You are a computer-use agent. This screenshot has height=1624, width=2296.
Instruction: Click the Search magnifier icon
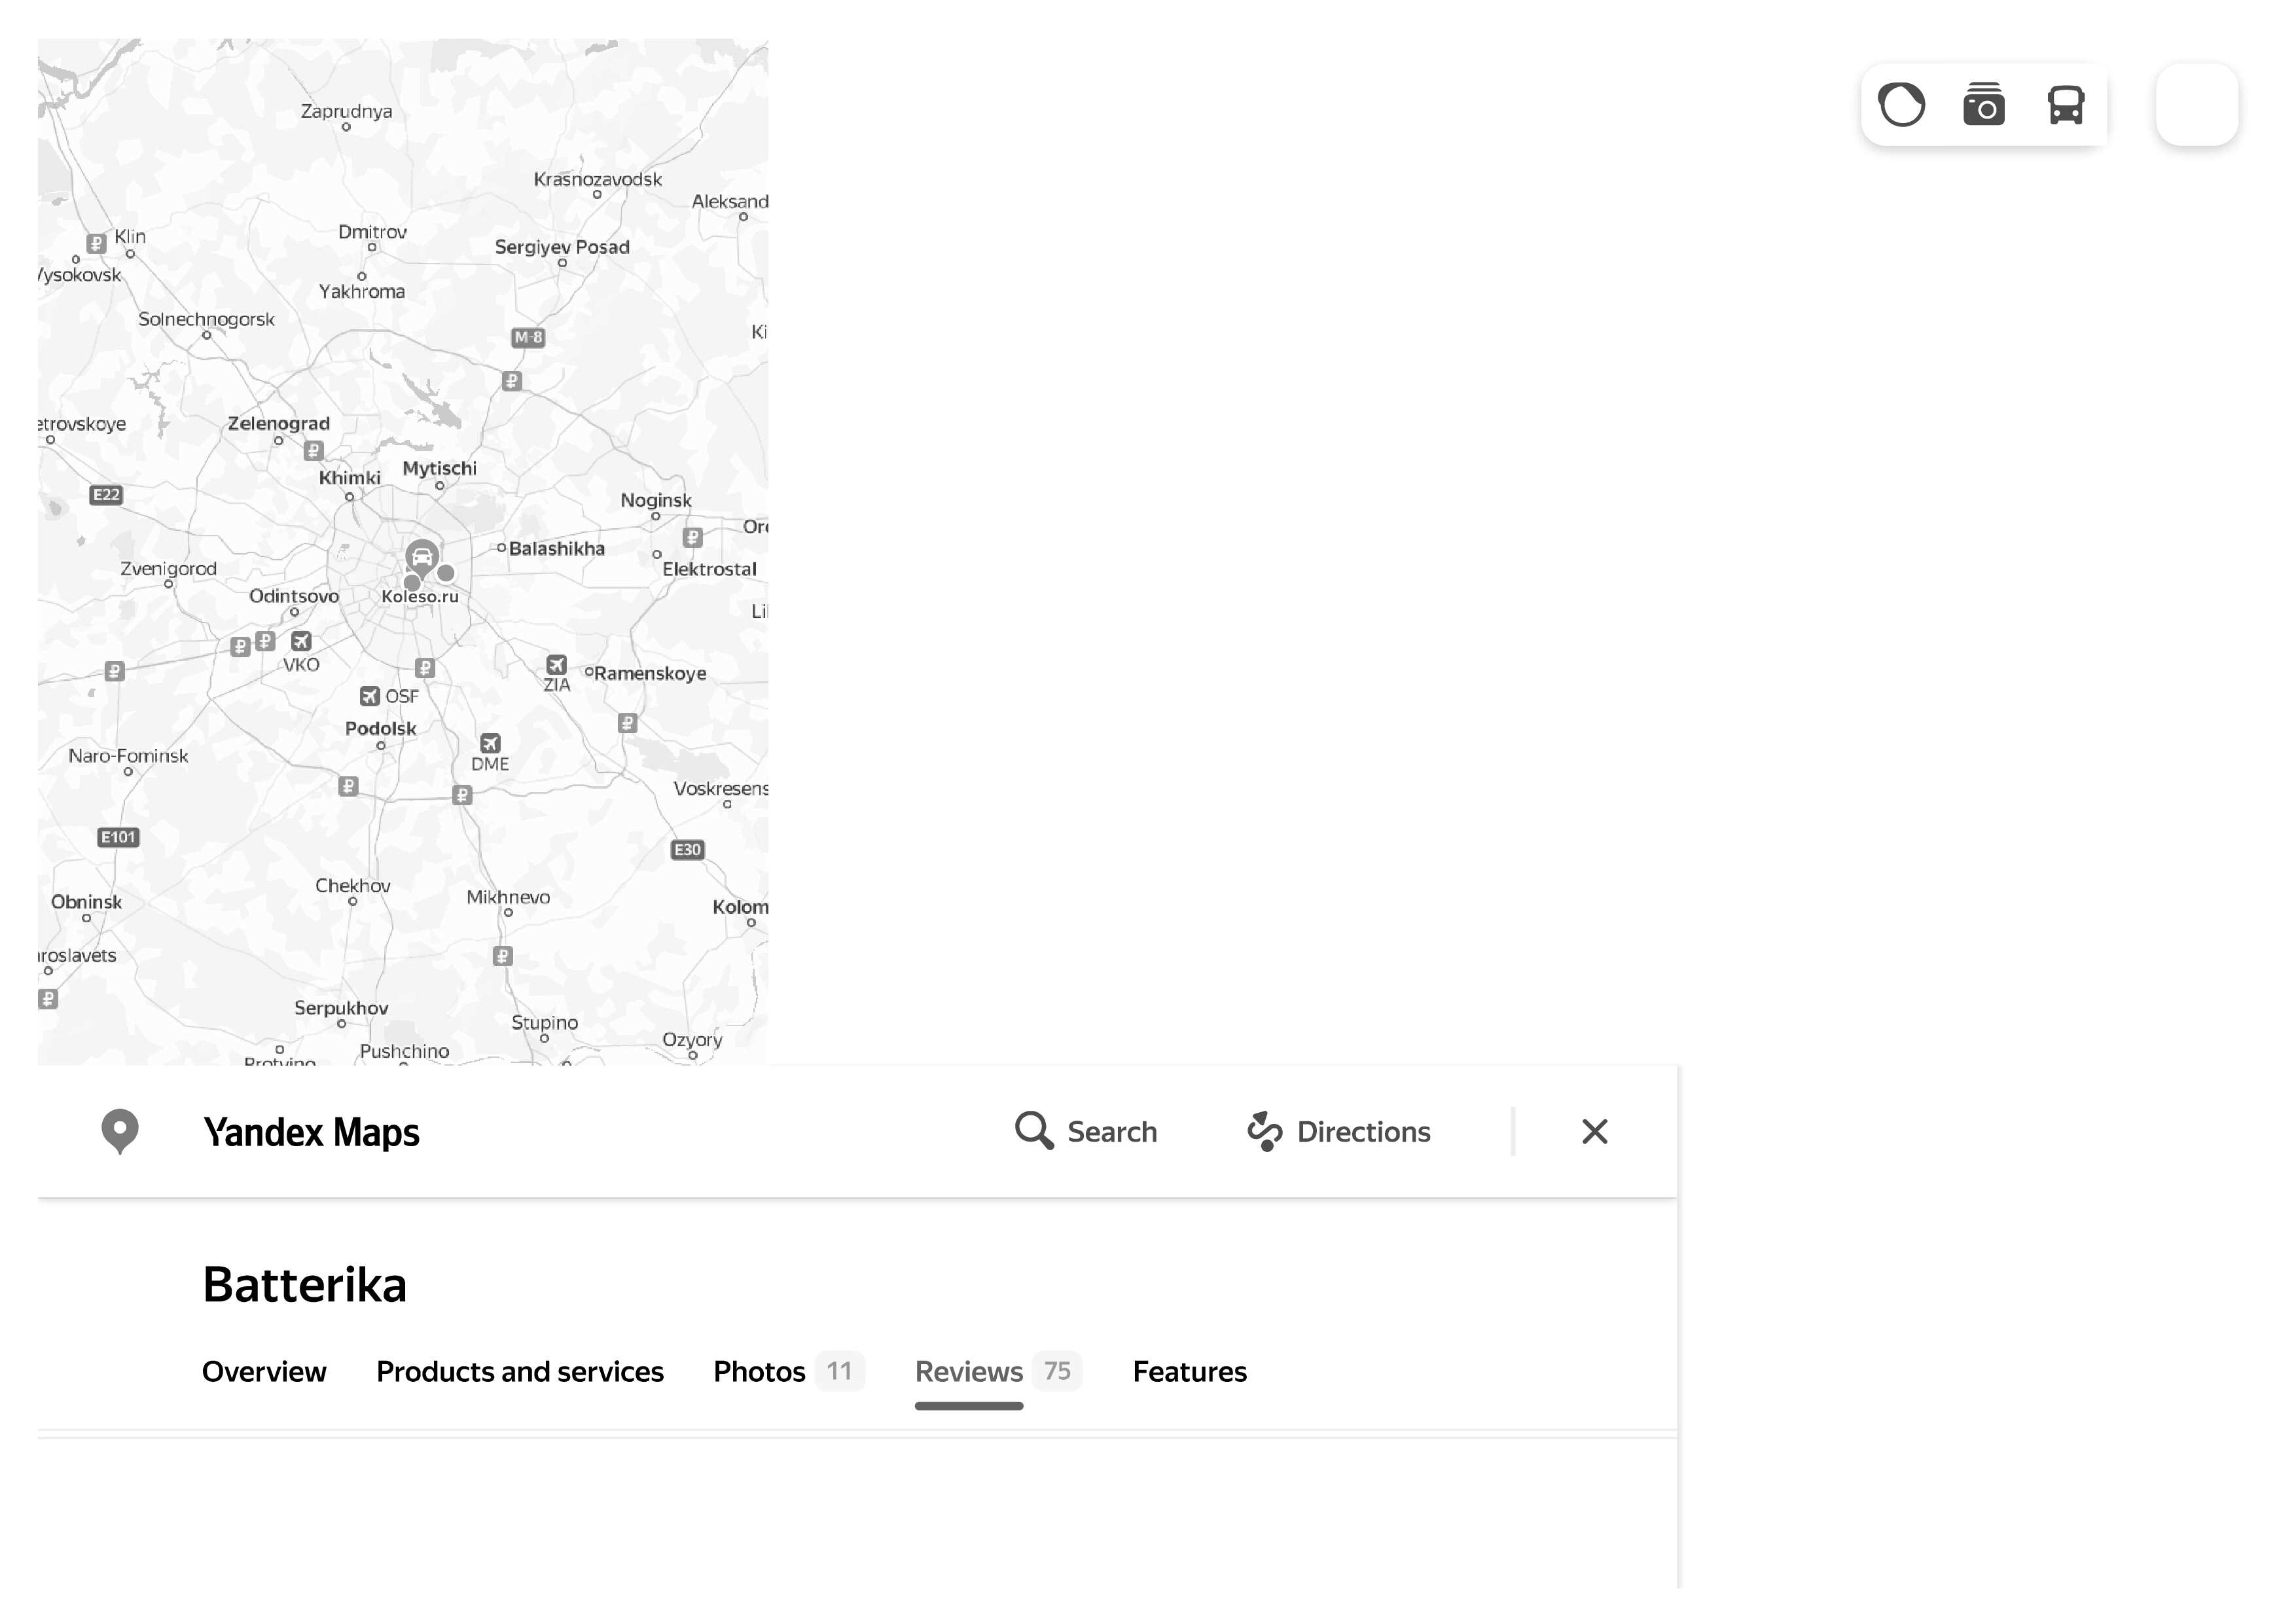click(x=1034, y=1131)
